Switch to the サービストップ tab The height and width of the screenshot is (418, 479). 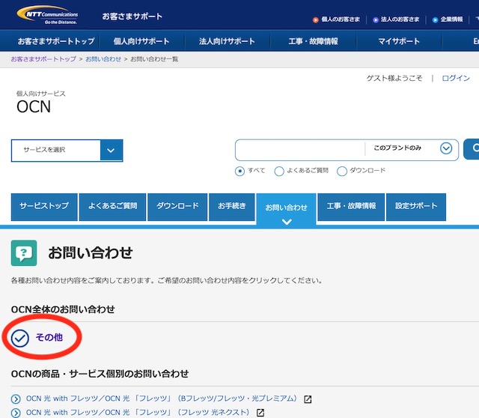tap(44, 207)
